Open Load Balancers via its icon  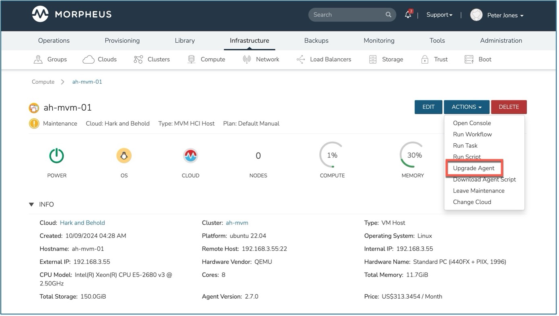pyautogui.click(x=300, y=59)
